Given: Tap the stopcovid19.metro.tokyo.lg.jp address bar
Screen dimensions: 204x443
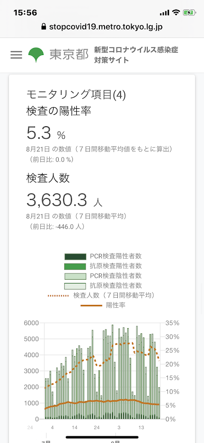Looking at the screenshot, I should [x=102, y=27].
